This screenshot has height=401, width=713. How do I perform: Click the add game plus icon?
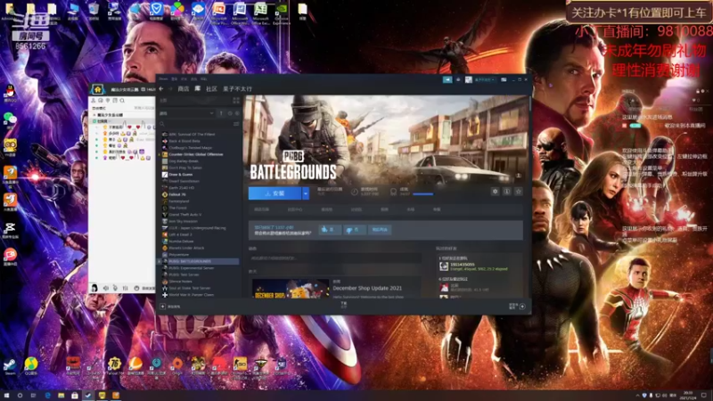coord(162,307)
